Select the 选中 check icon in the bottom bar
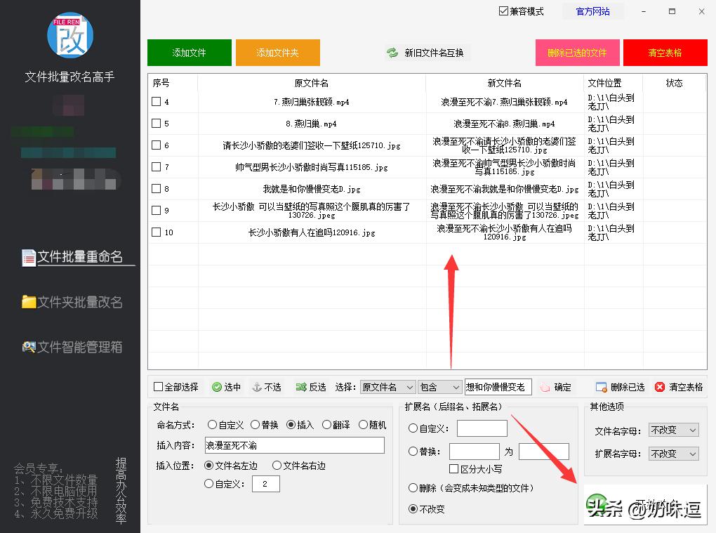 [218, 386]
